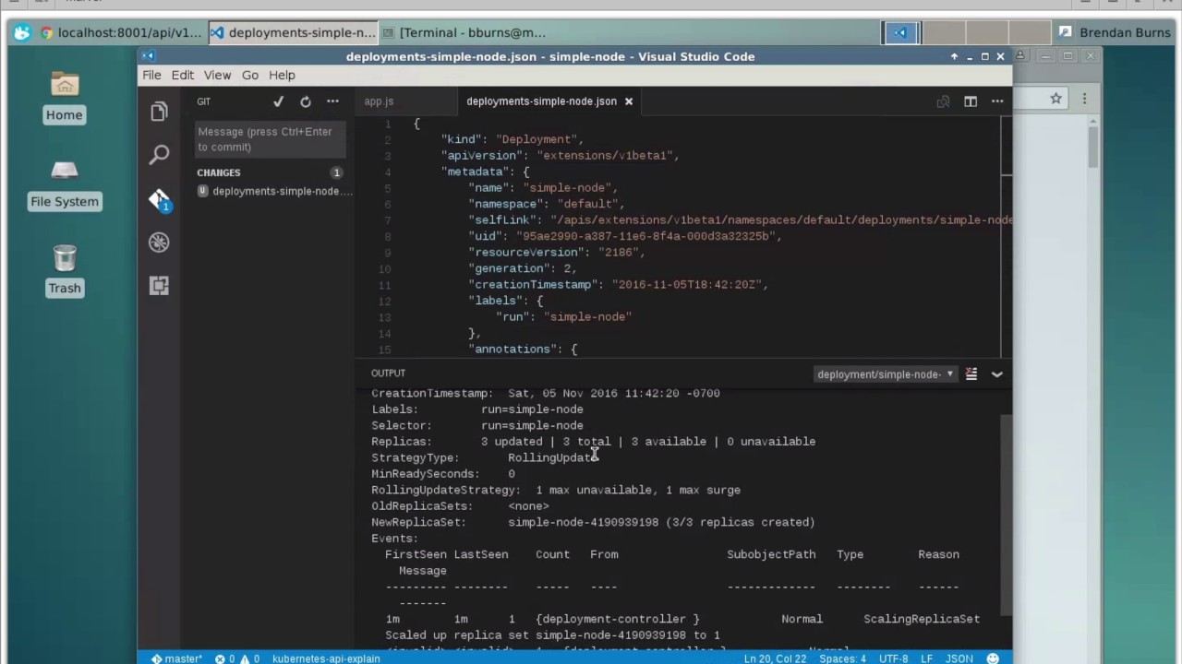Viewport: 1182px width, 664px height.
Task: Open the Edit menu
Action: point(182,76)
